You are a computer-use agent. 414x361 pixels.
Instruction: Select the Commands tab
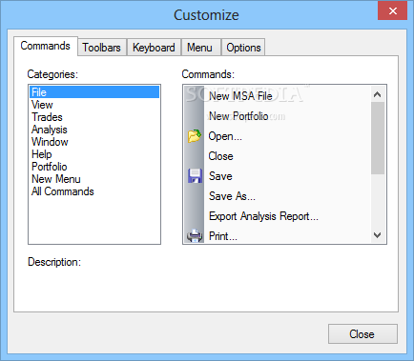pos(46,46)
